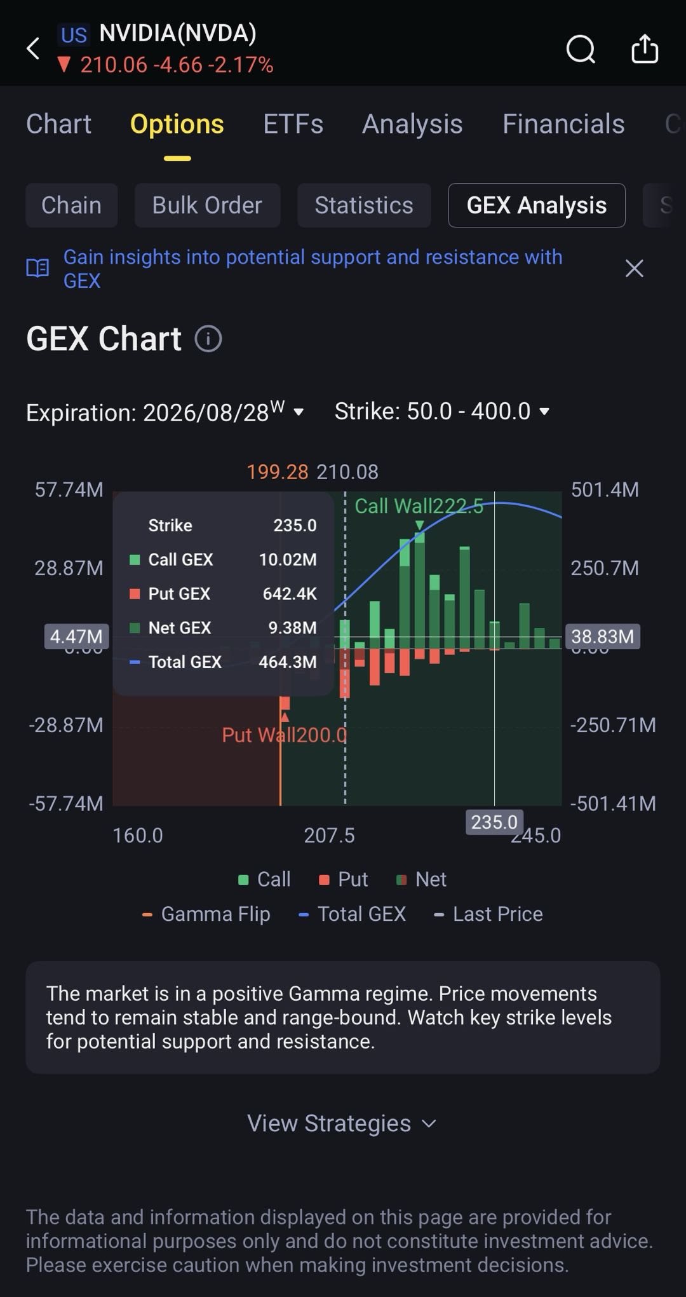
Task: Toggle the Call series legend
Action: tap(264, 879)
